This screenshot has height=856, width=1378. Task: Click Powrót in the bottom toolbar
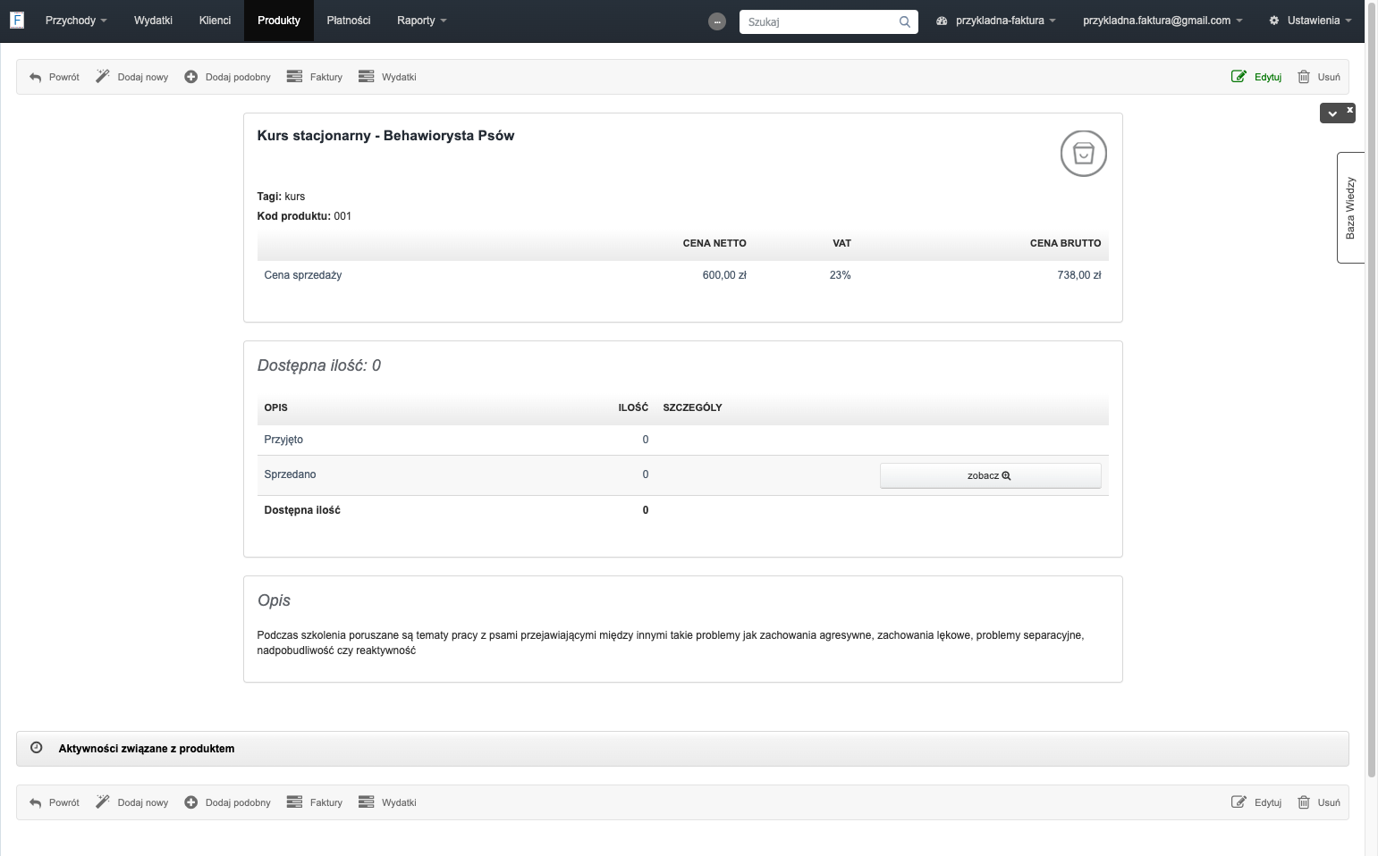tap(55, 802)
